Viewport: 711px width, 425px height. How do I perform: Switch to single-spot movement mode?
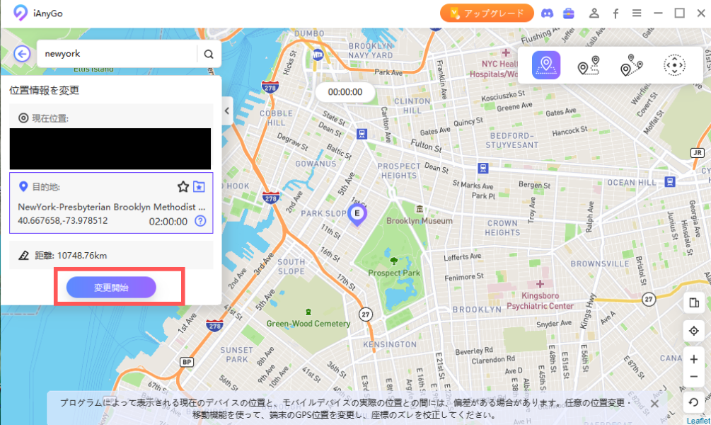point(588,65)
